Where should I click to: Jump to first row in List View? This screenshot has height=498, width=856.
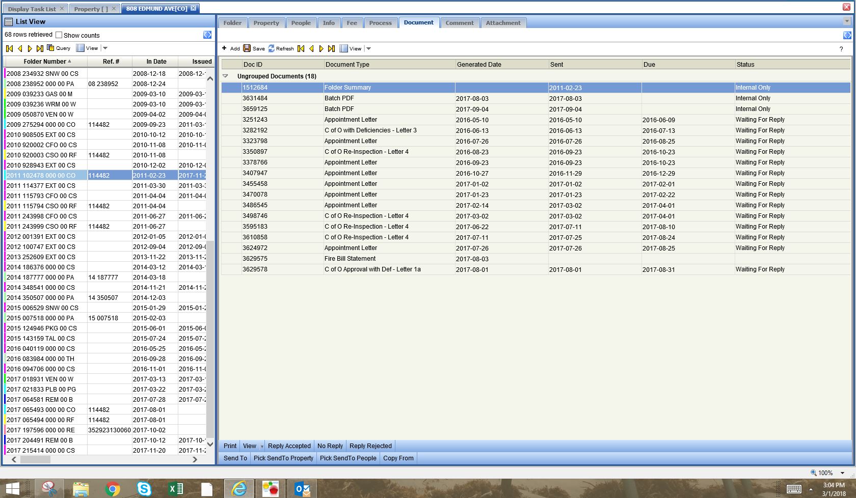coord(9,48)
